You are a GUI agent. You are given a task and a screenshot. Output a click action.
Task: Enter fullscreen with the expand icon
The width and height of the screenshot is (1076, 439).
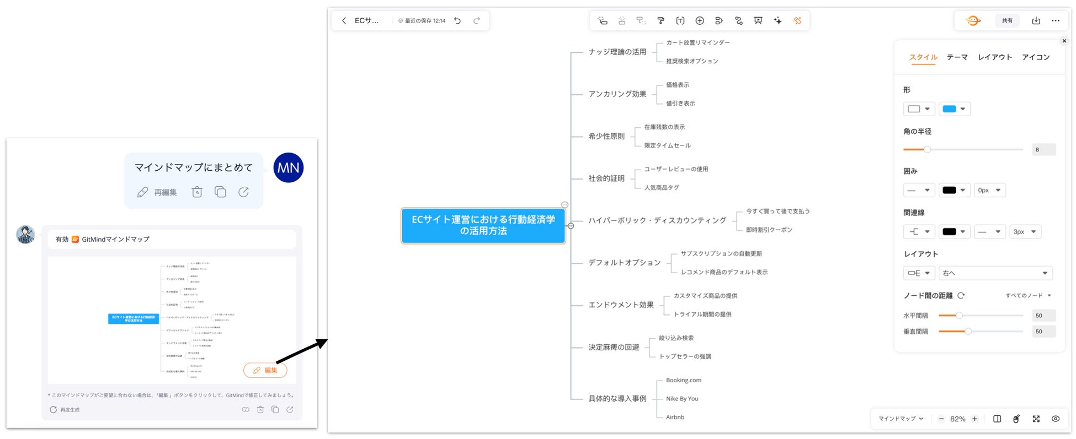(1036, 419)
